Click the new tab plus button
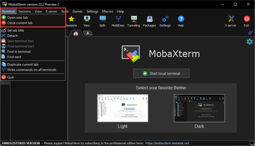The image size is (255, 146). [x=88, y=33]
